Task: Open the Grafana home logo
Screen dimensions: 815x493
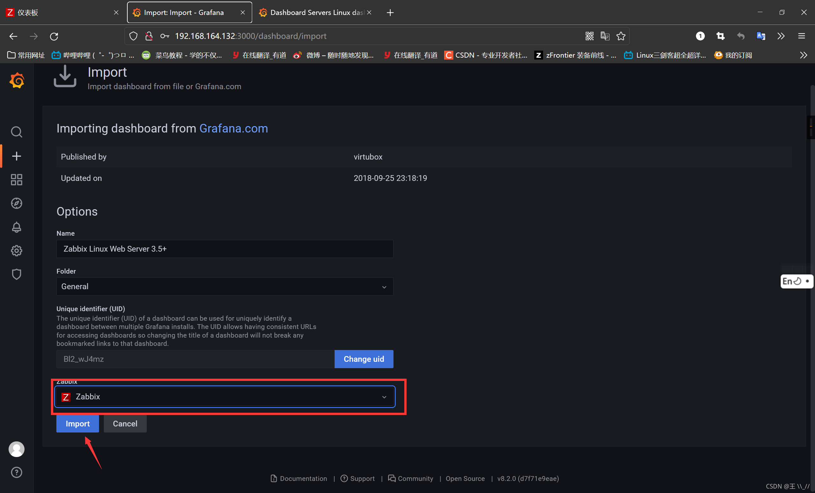Action: 17,80
